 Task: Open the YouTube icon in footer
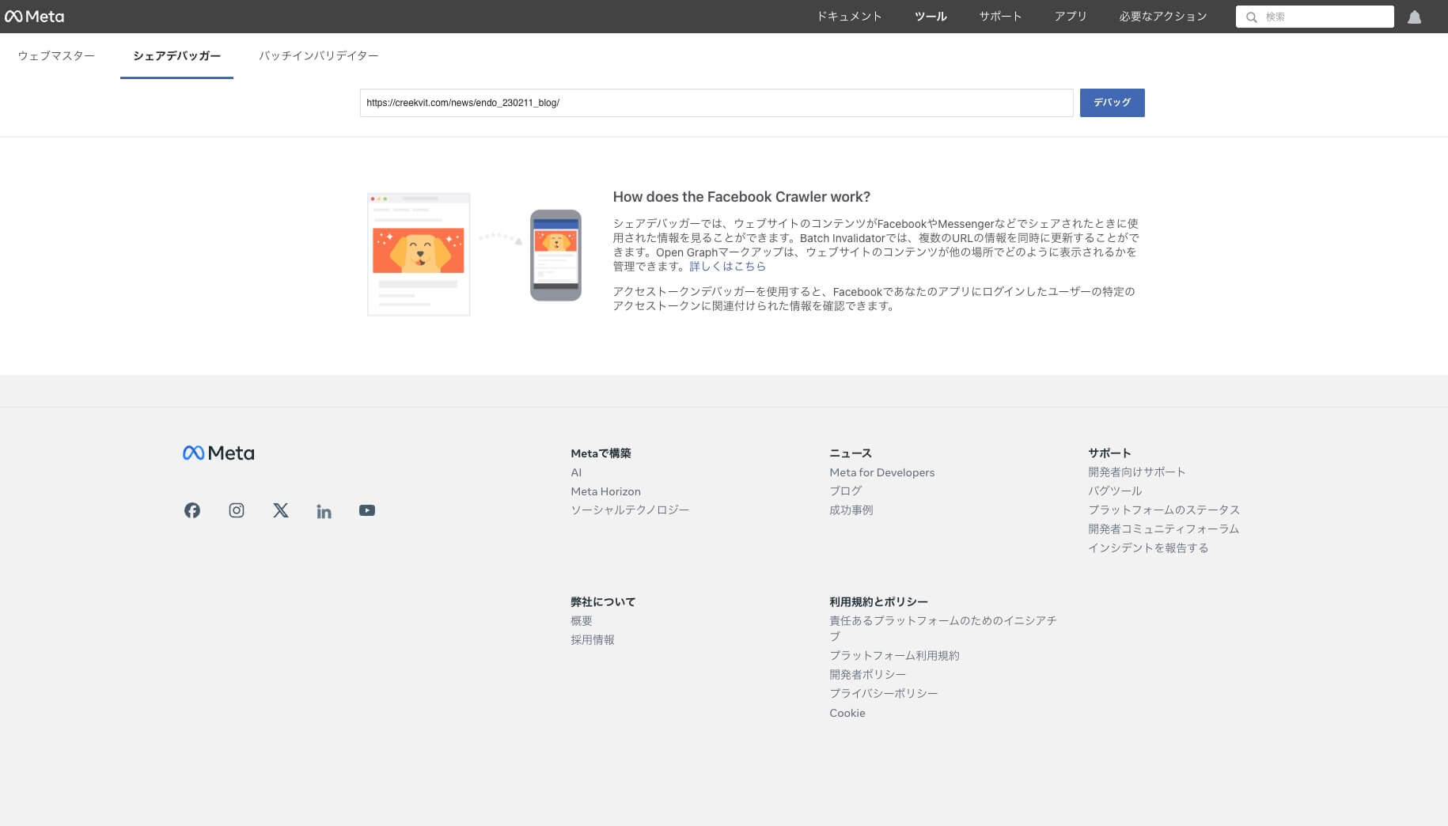point(367,510)
